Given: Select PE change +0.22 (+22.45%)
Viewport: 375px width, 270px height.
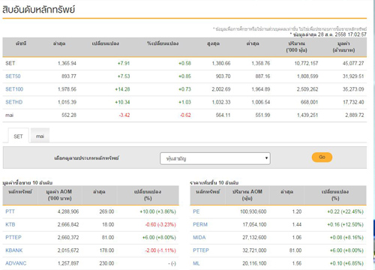Looking at the screenshot, I should coord(345,211).
